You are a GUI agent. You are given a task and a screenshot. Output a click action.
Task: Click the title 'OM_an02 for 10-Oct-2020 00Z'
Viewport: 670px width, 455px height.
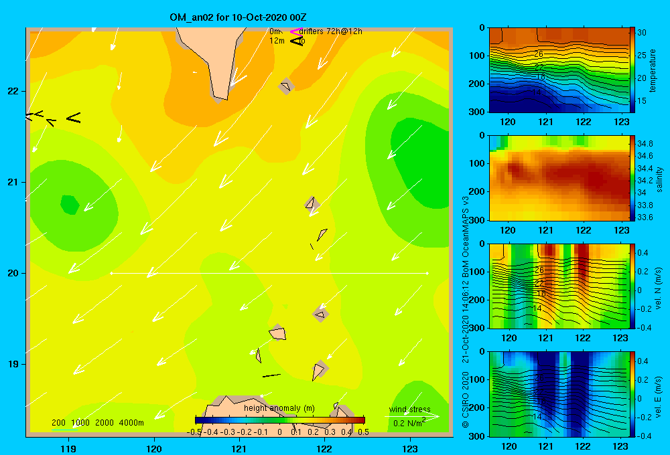(x=238, y=17)
